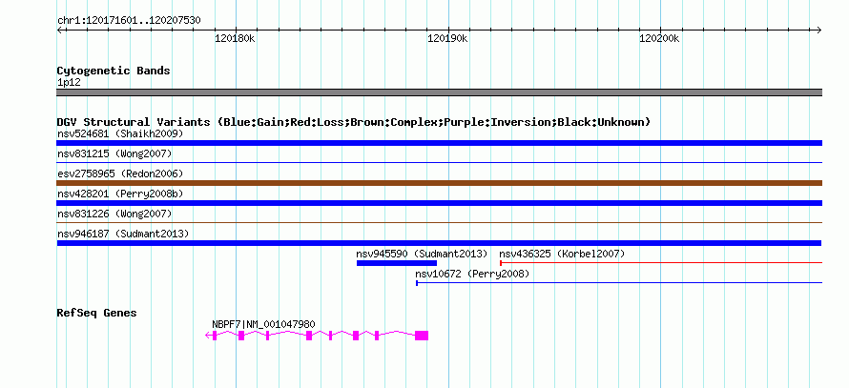Click the nsv945590 (Sudmant2013) text label
The image size is (849, 388).
point(422,254)
